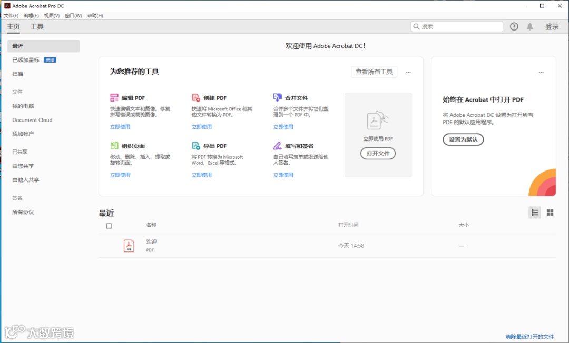The width and height of the screenshot is (569, 343).
Task: Click 立即使用 link under 编辑 PDF
Action: point(120,127)
